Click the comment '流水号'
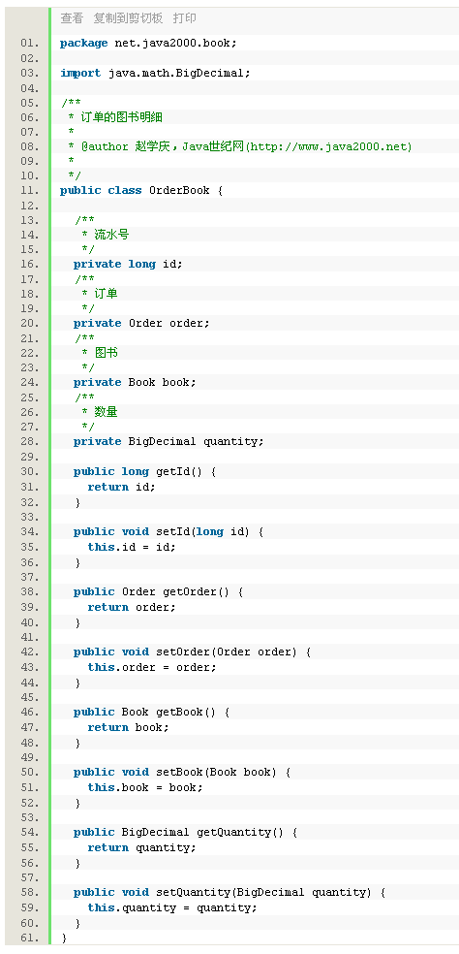The image size is (459, 954). click(x=111, y=235)
